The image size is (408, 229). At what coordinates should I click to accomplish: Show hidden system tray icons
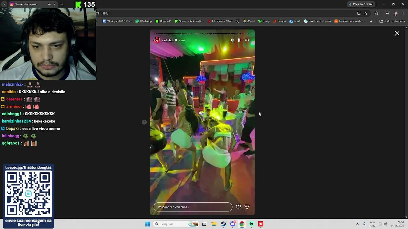(x=357, y=224)
